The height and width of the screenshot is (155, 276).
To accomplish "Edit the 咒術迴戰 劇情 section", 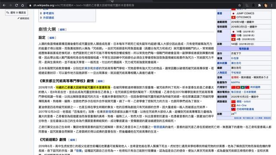I will pyautogui.click(x=72, y=140).
